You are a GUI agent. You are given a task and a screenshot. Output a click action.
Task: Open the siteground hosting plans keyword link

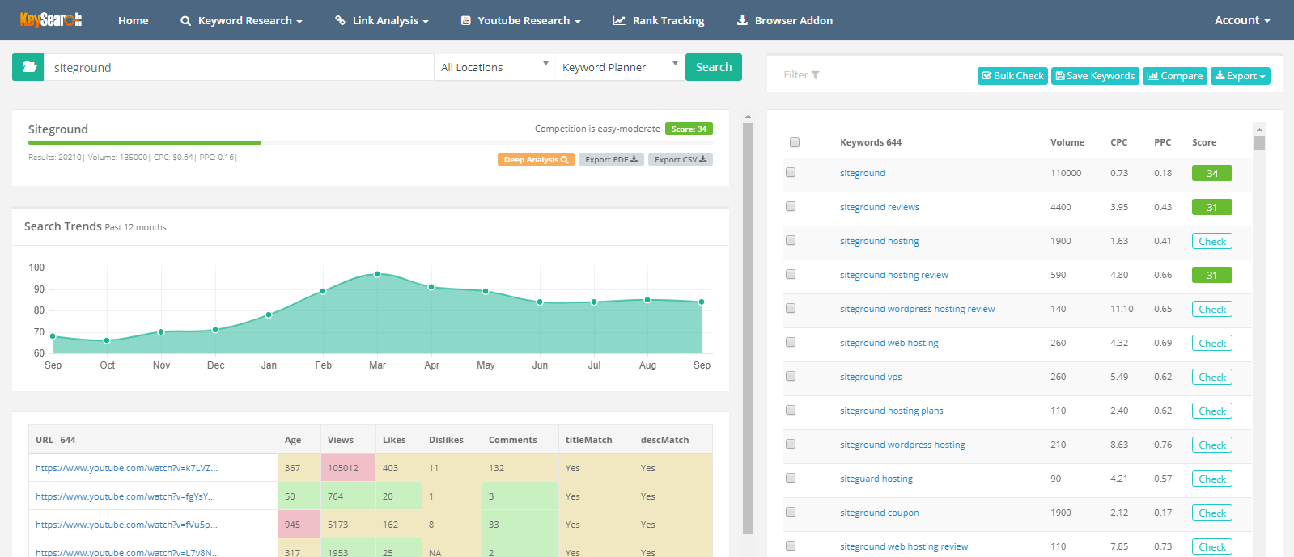tap(891, 411)
